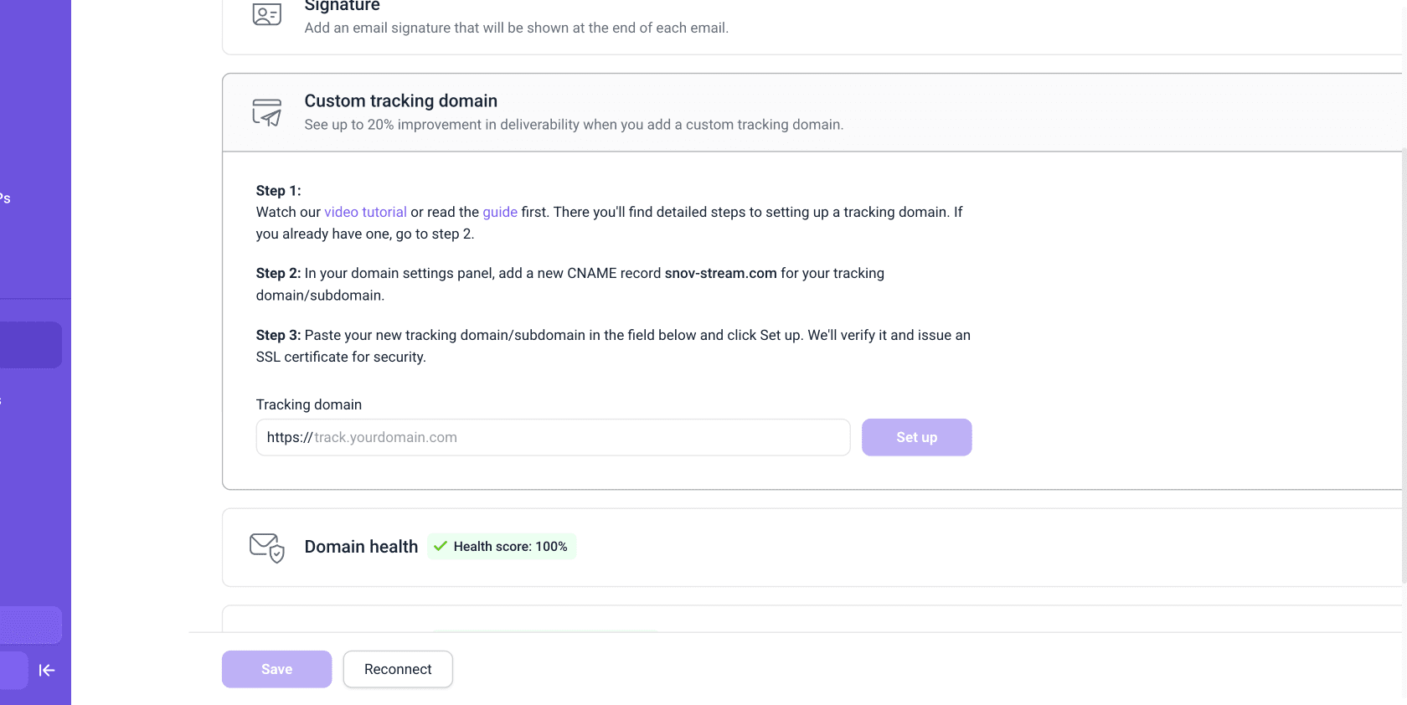
Task: Open the video tutorial link
Action: tap(365, 213)
